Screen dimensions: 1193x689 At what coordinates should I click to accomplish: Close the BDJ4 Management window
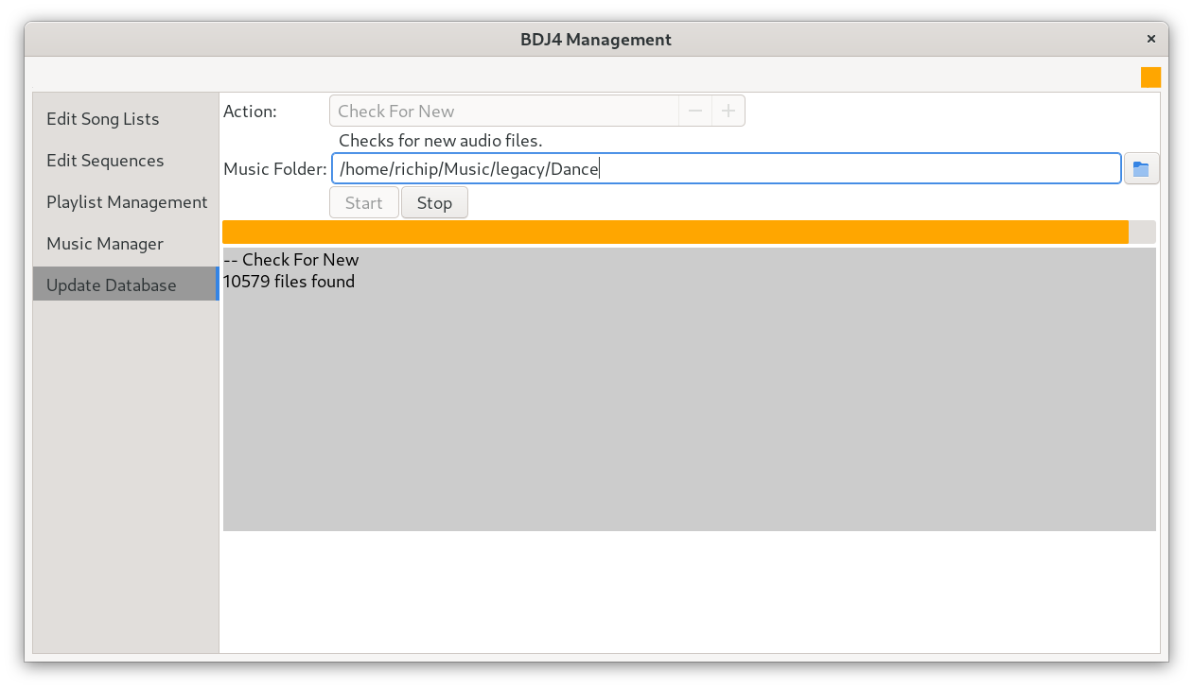[x=1150, y=40]
